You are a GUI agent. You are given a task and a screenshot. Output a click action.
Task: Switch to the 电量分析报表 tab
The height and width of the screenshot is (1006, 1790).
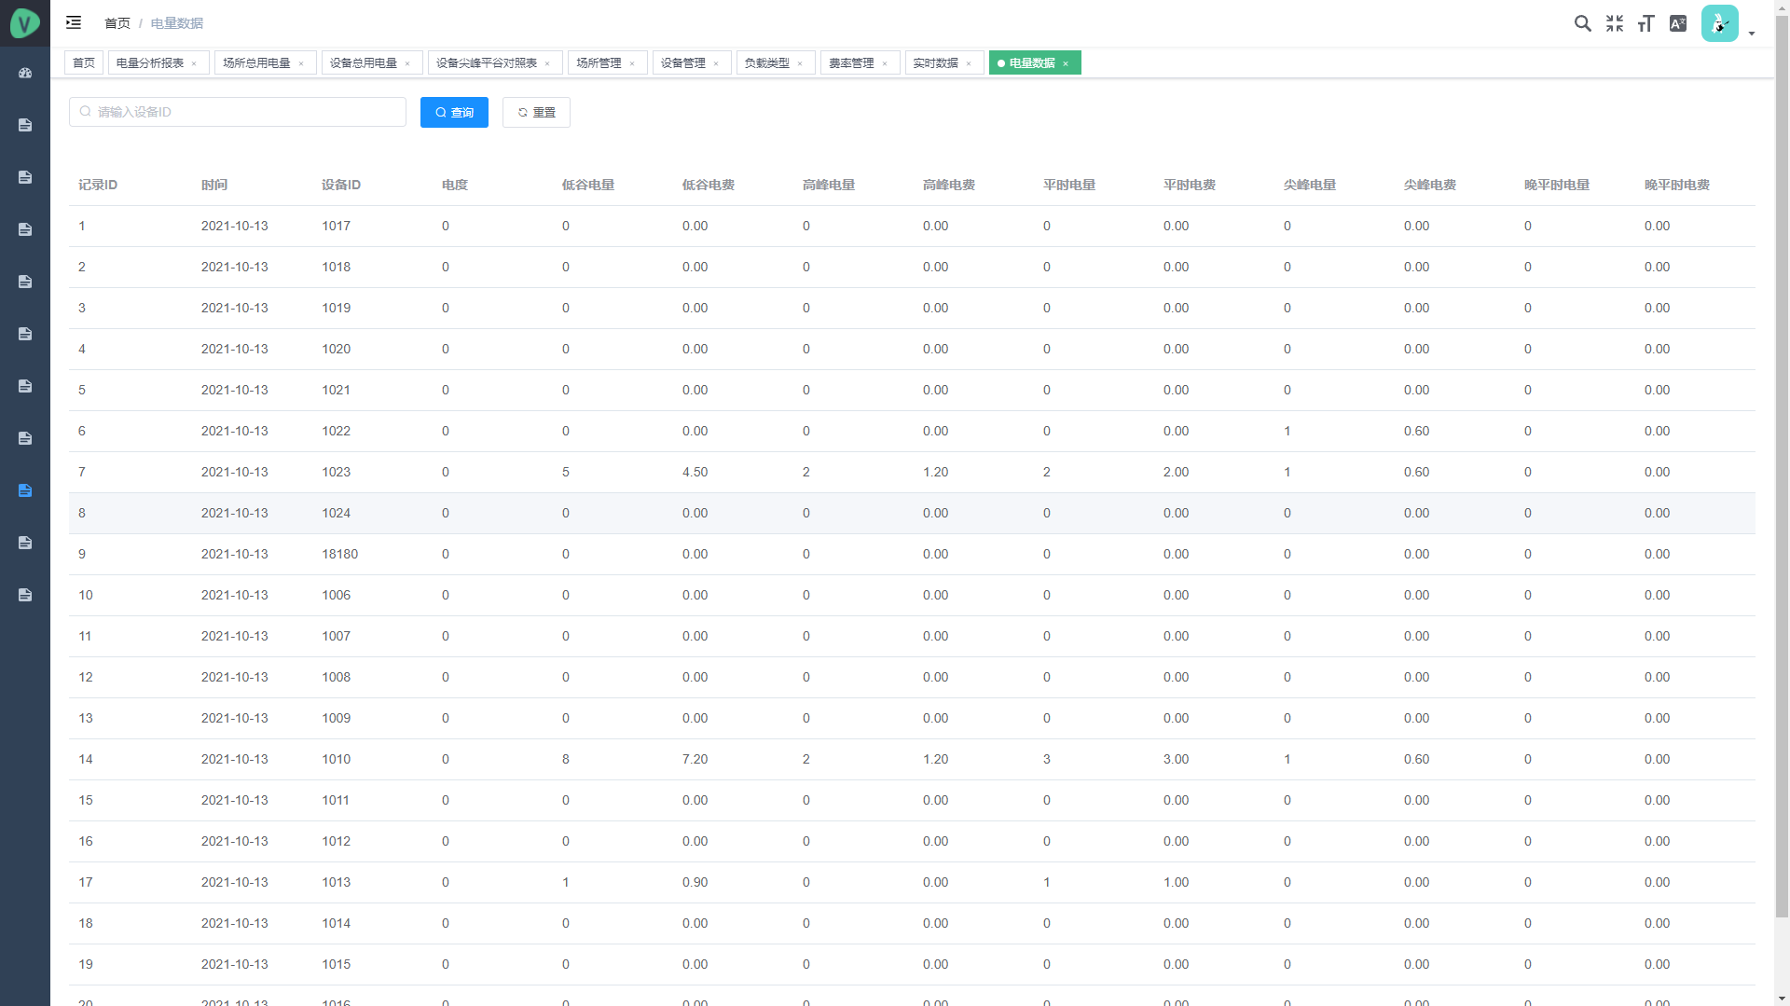click(150, 63)
